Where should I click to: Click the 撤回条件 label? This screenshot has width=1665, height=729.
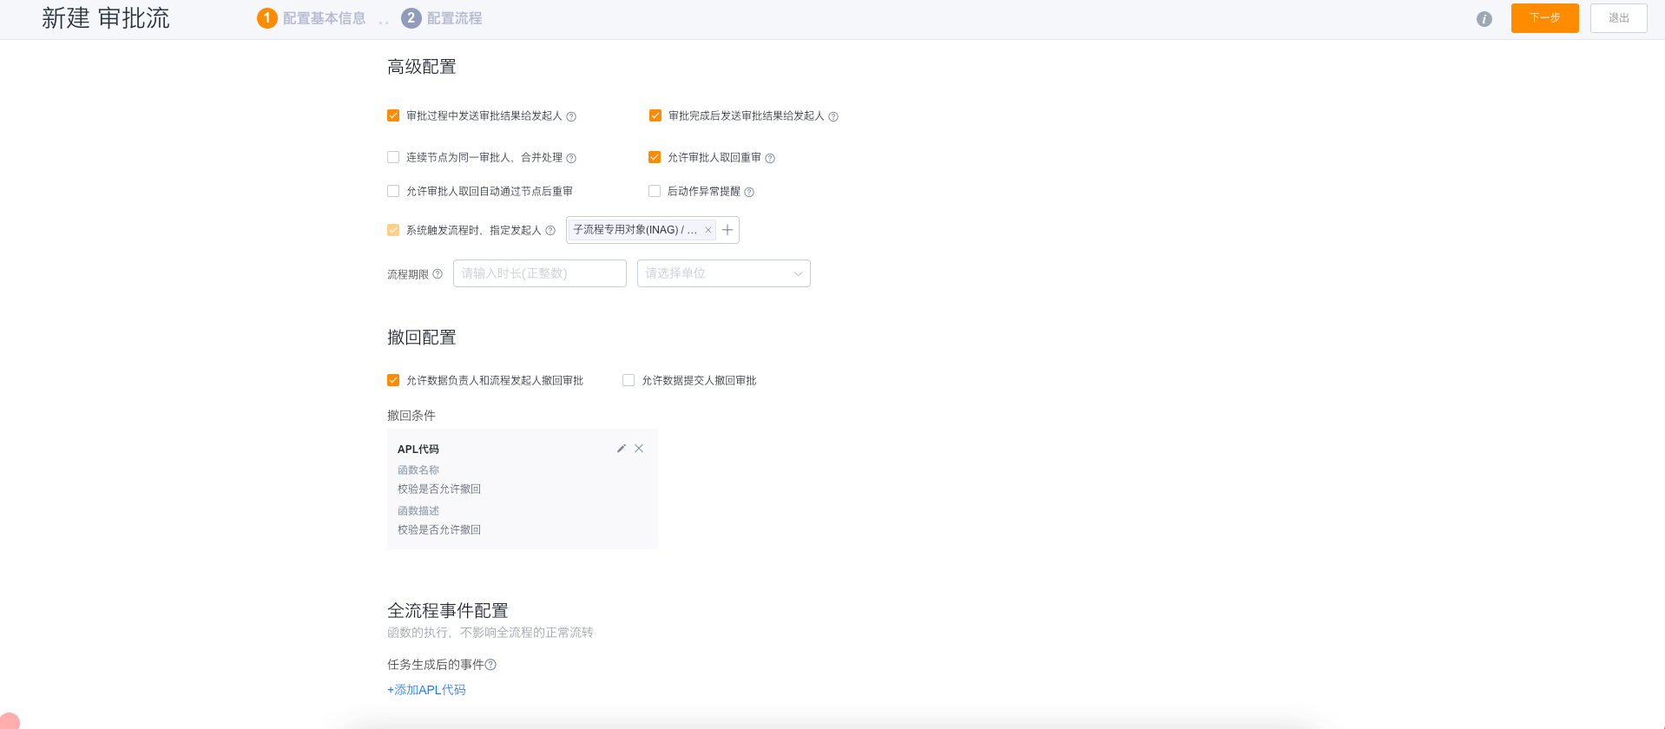[411, 416]
